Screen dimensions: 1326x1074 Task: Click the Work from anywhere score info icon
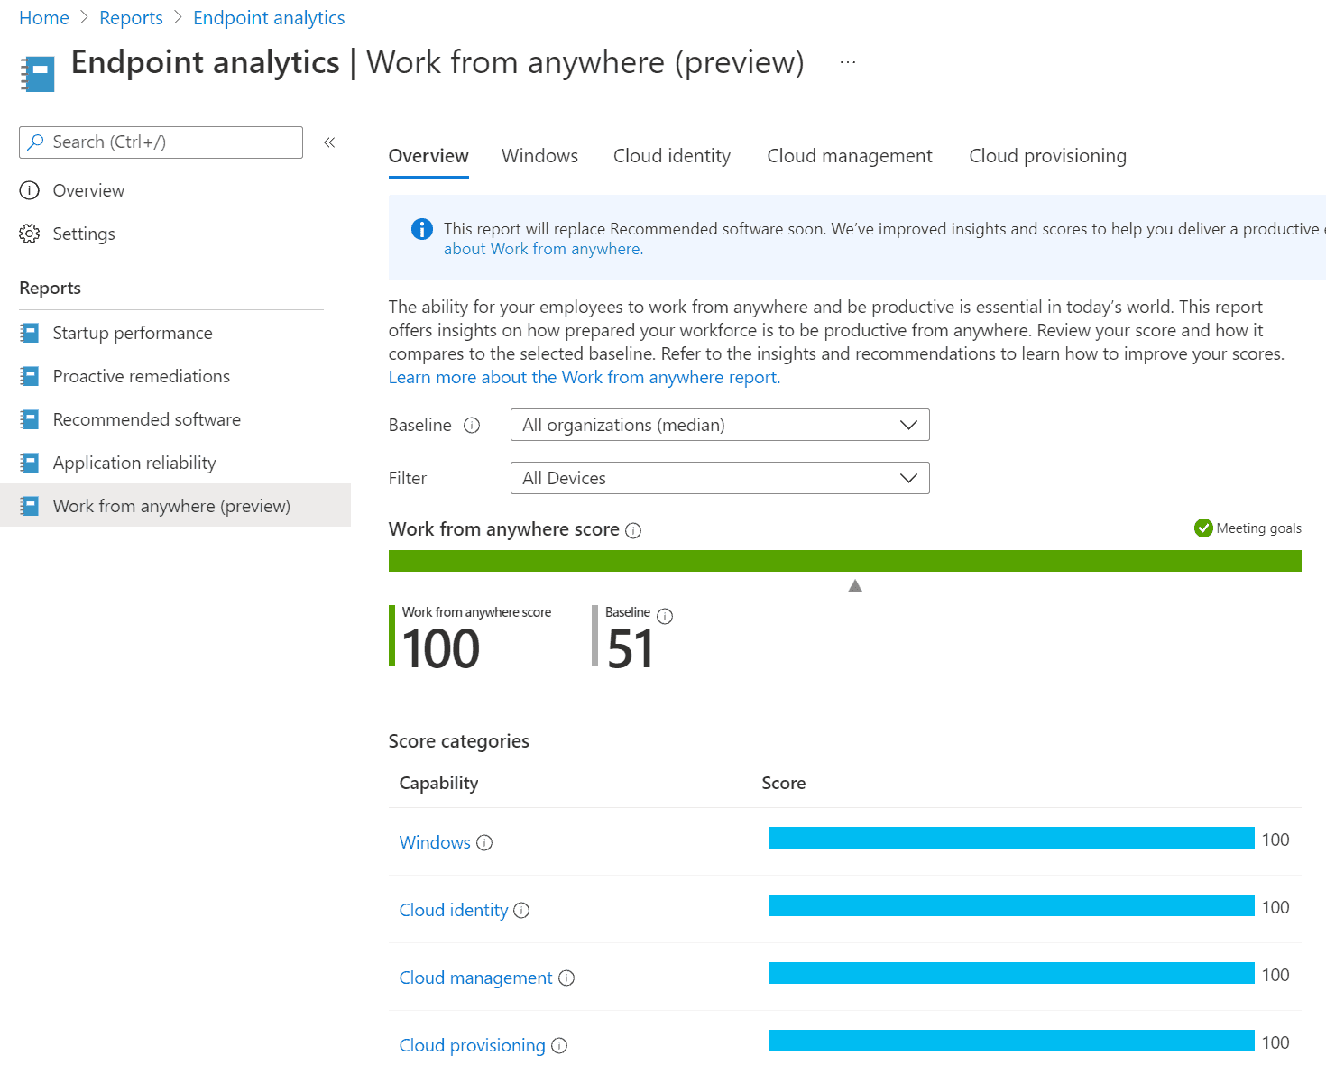(x=634, y=530)
